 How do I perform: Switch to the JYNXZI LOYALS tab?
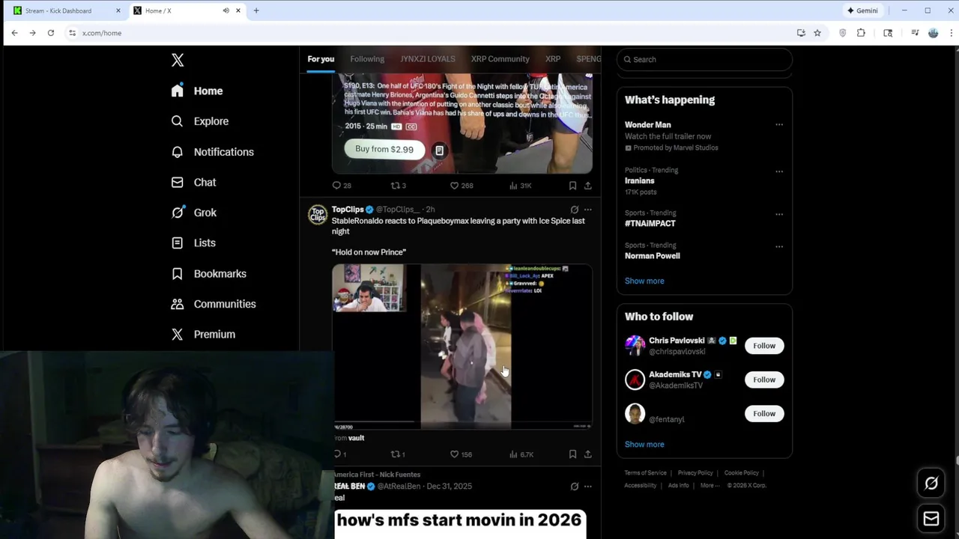click(x=427, y=59)
